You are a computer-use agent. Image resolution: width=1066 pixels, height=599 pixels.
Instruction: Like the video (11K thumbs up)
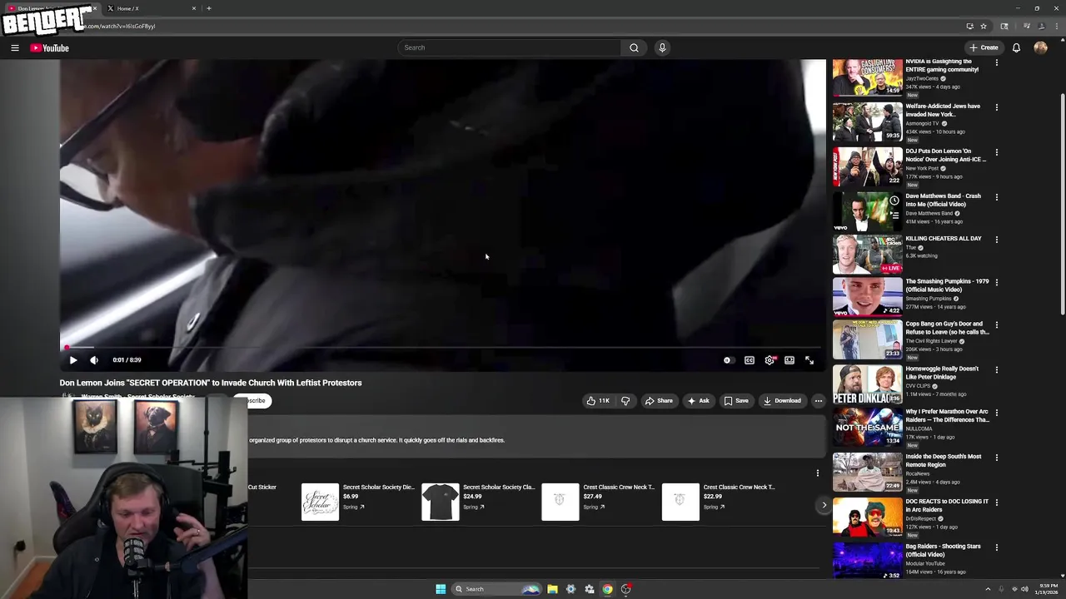[597, 401]
